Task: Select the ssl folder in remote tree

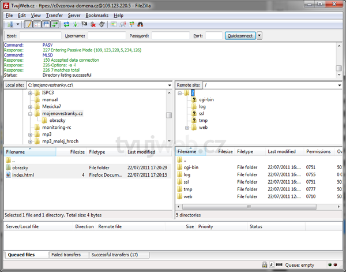Action: click(x=201, y=114)
